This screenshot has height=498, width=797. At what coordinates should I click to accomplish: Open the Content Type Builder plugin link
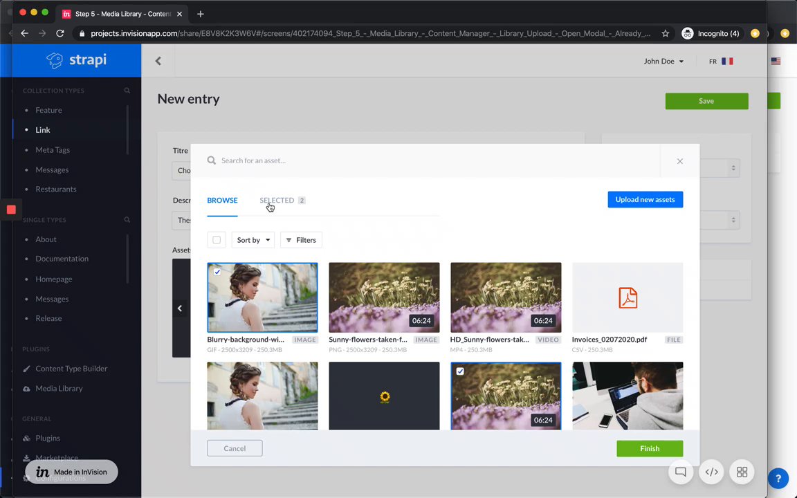pyautogui.click(x=71, y=369)
